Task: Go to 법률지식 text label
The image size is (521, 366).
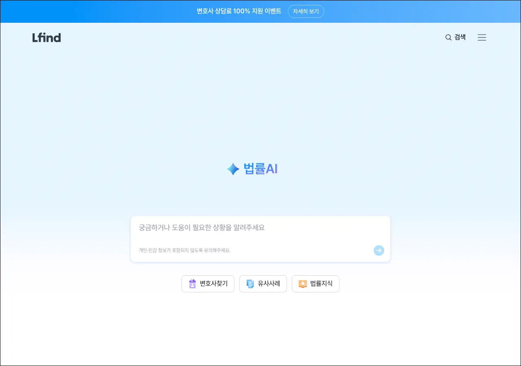Action: tap(321, 284)
